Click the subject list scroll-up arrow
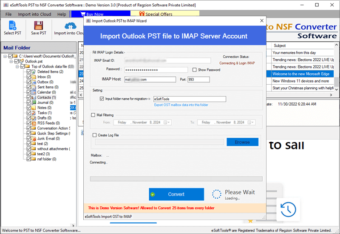Image resolution: width=340 pixels, height=234 pixels. pyautogui.click(x=336, y=45)
